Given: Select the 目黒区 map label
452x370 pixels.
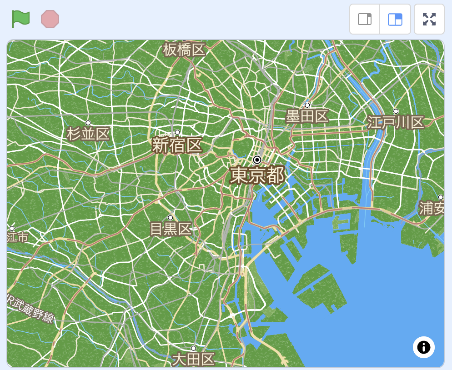Looking at the screenshot, I should tap(171, 229).
